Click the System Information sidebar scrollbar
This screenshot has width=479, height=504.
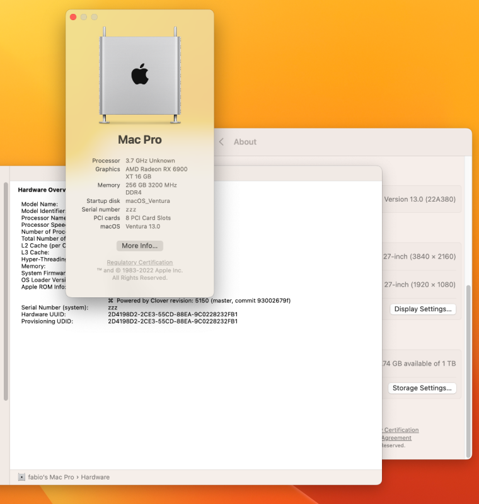[6, 292]
